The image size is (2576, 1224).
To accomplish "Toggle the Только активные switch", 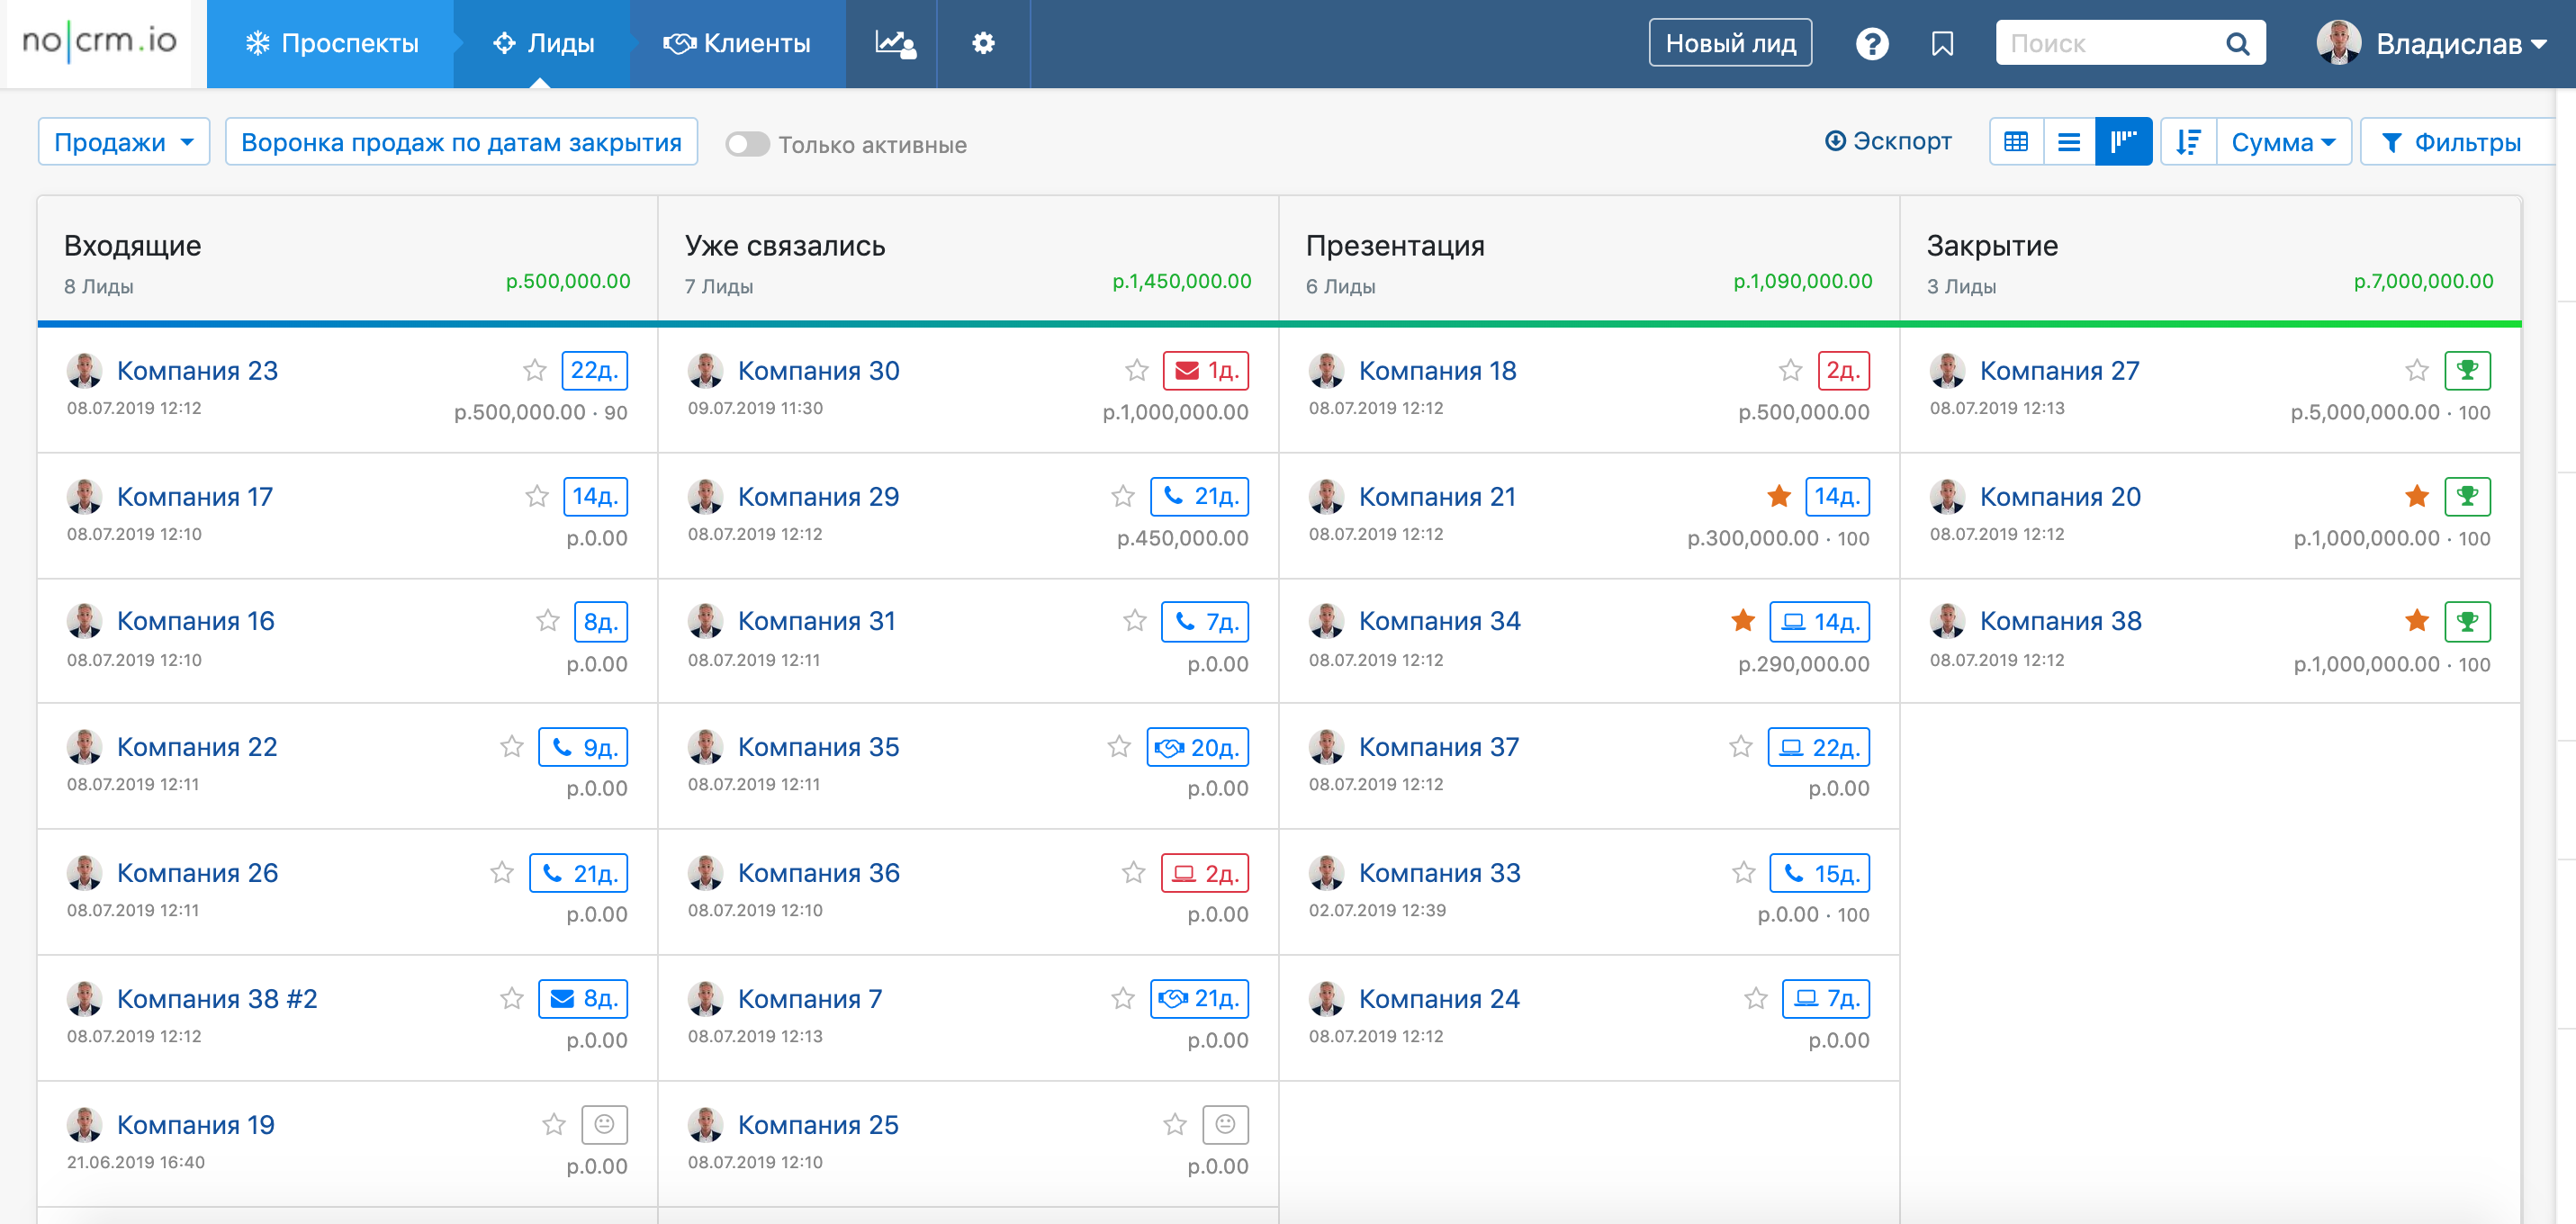I will point(747,144).
